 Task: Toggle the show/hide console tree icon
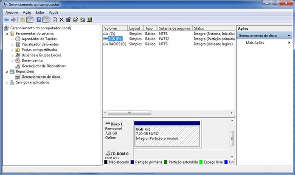(30, 20)
